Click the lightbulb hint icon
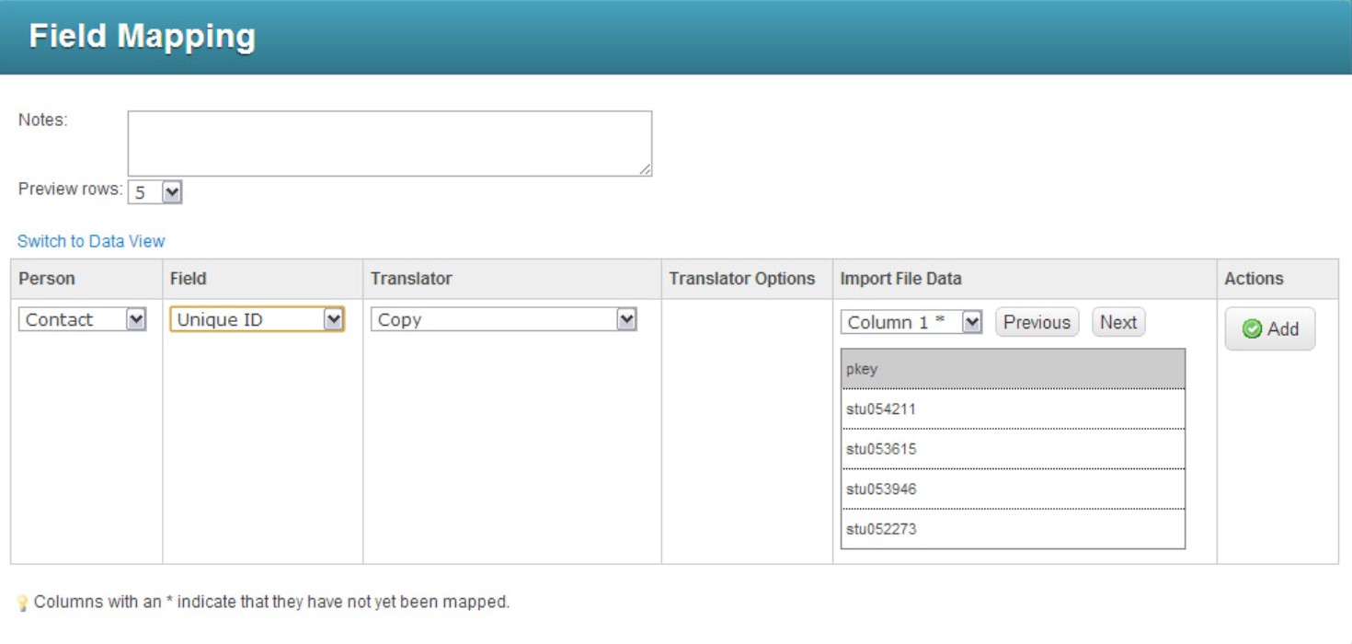Screen dimensions: 1352x644 [23, 604]
